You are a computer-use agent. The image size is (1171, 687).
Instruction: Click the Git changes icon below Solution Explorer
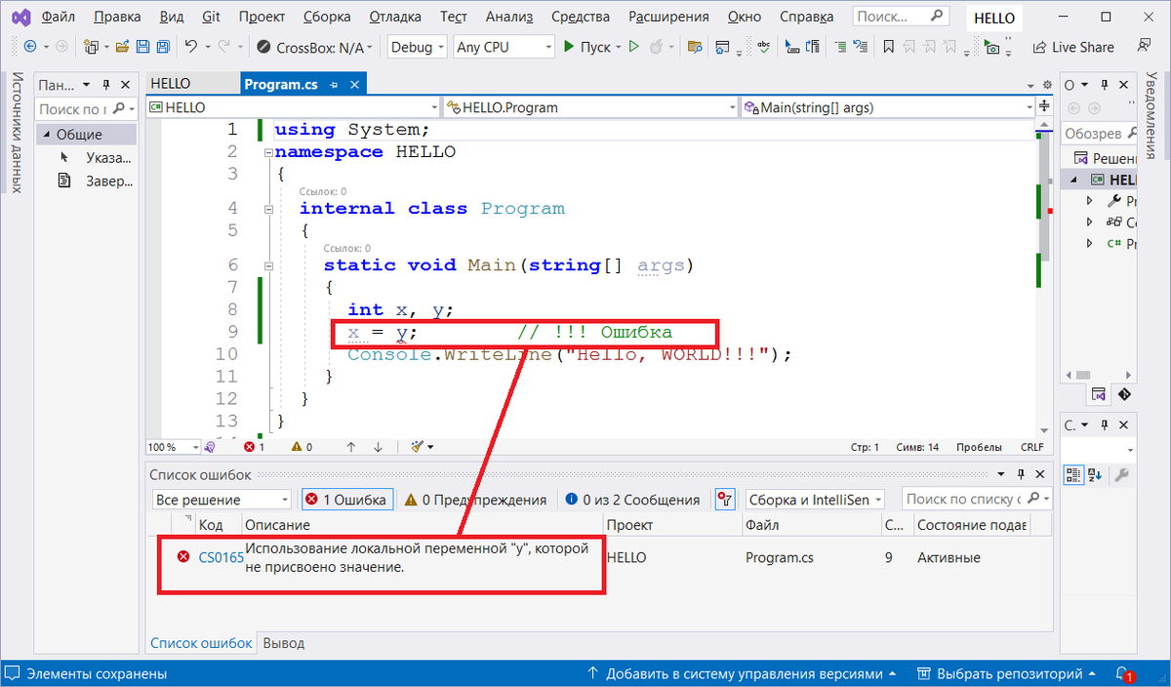click(1123, 395)
